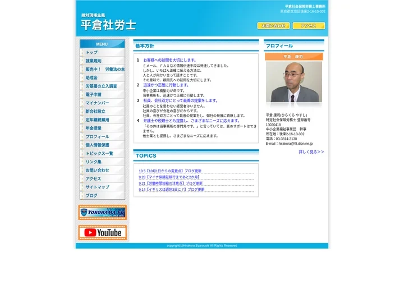This screenshot has width=404, height=303.
Task: Go to 個人情報保護 menu item
Action: tap(102, 145)
